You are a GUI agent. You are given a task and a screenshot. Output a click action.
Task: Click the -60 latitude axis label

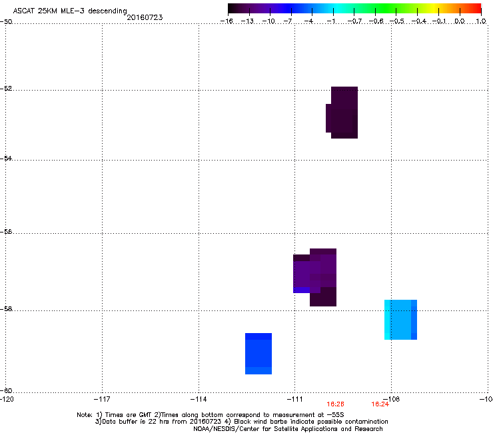(x=6, y=390)
